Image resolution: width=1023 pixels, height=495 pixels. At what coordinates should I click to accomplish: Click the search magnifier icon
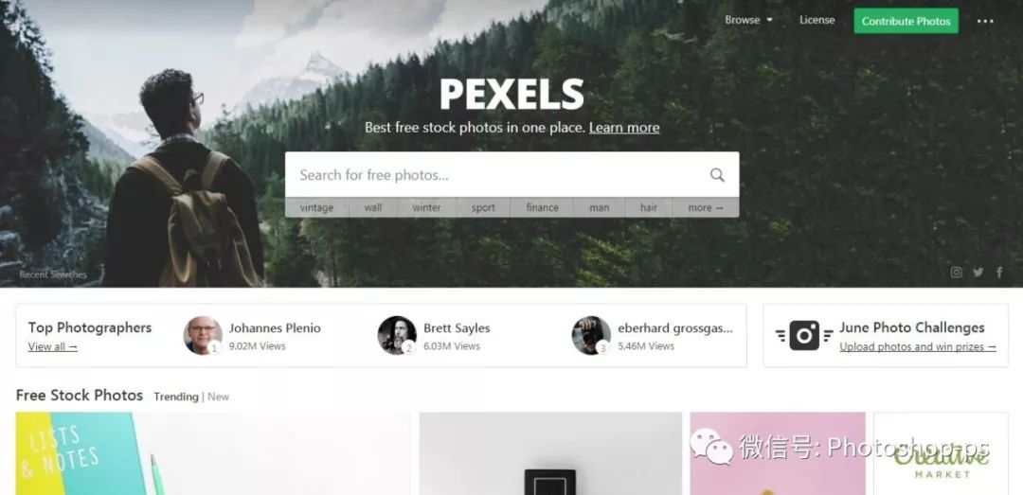(717, 175)
